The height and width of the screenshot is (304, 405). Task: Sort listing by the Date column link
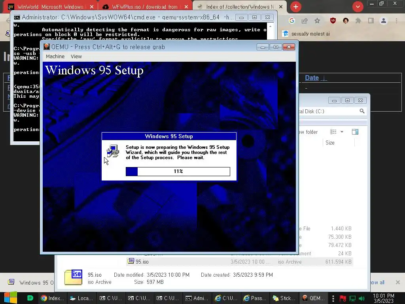pyautogui.click(x=312, y=78)
